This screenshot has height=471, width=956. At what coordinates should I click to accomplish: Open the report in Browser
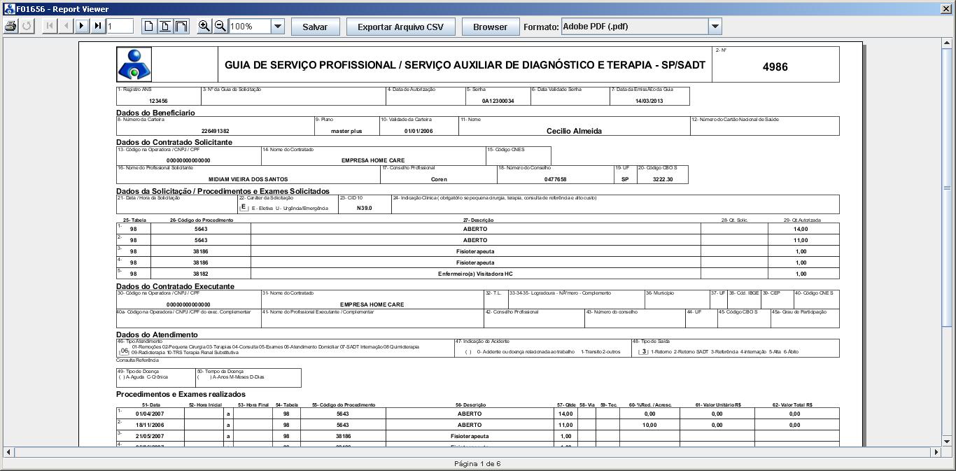(491, 27)
